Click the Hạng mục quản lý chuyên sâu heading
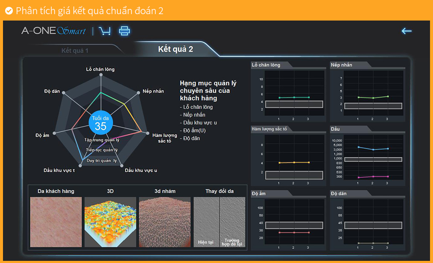Viewport: 433px width, 263px height. [x=208, y=91]
